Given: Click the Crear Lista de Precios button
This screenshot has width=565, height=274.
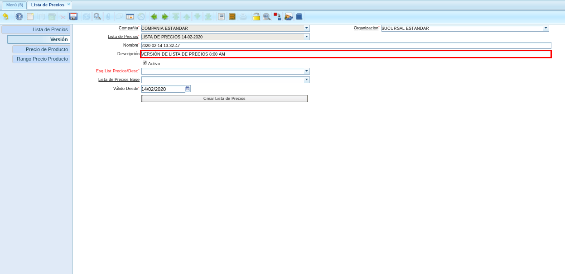Looking at the screenshot, I should [x=225, y=99].
